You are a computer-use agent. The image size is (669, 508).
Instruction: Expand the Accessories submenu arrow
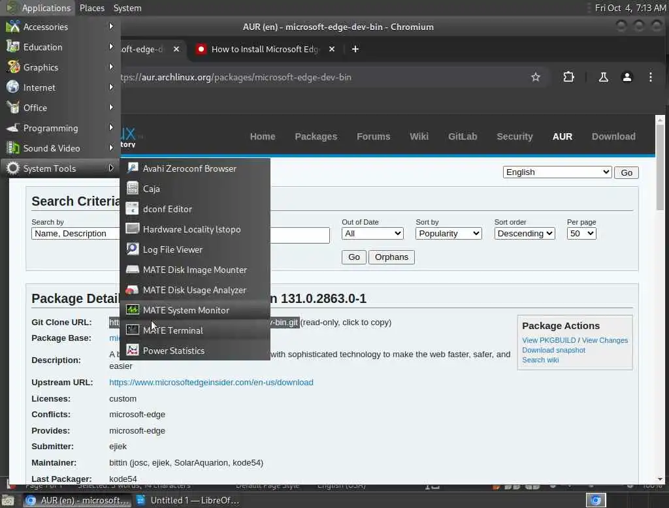(x=111, y=27)
